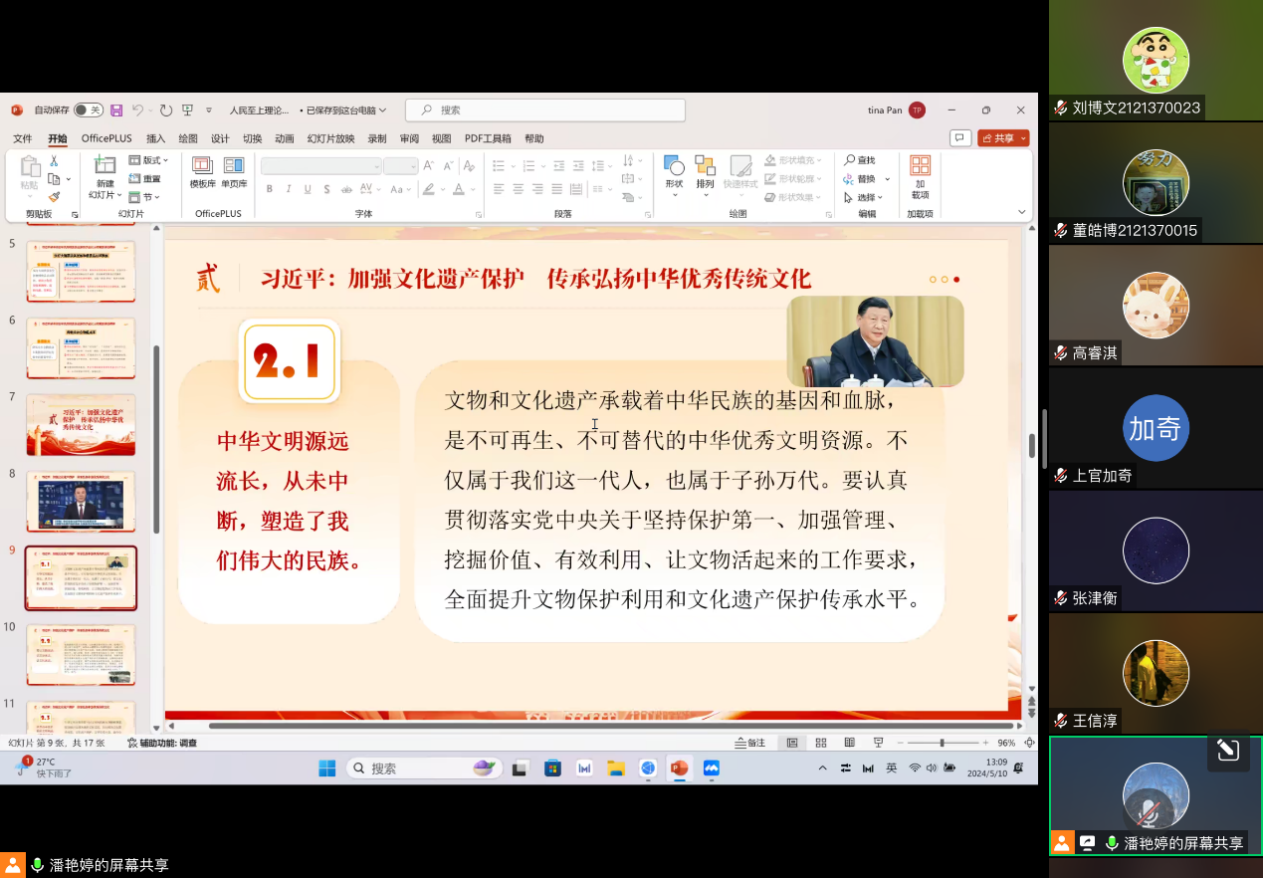Switch to Slide Sorter view
Screen dimensions: 1263x878
[821, 743]
